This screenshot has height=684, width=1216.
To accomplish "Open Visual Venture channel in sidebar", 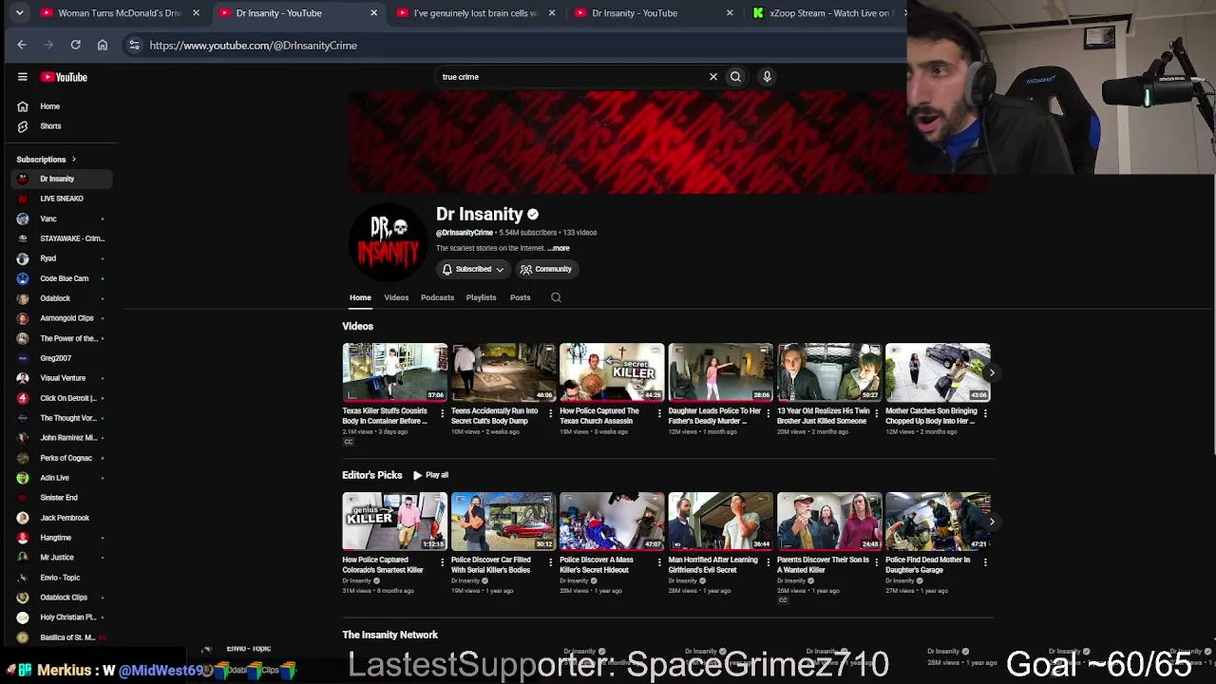I will [62, 378].
